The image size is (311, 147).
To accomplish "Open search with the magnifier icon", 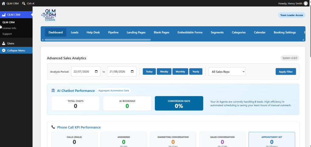I will (x=24, y=3).
